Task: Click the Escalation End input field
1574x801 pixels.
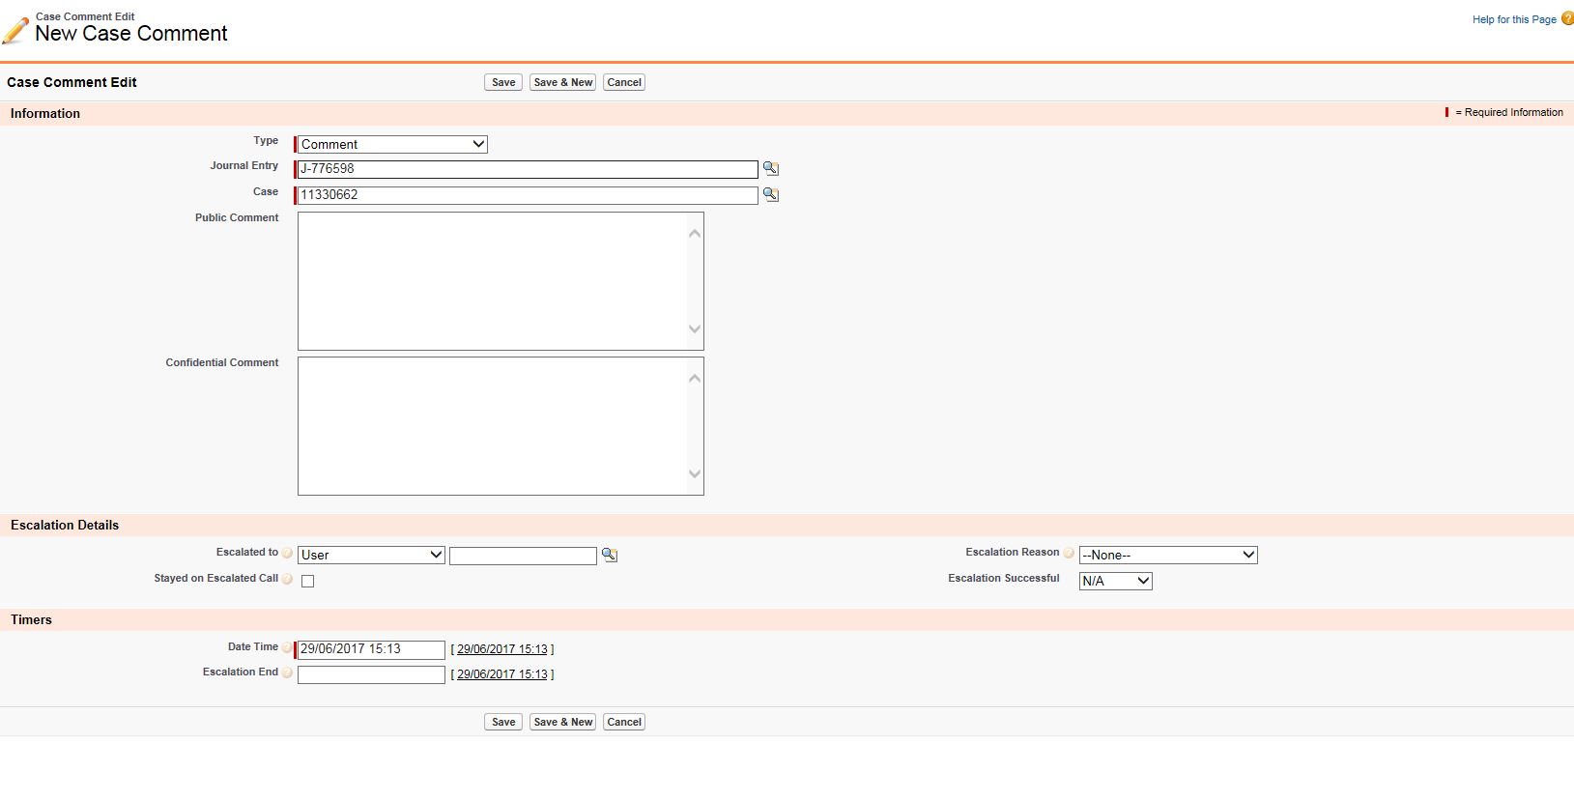Action: click(371, 675)
